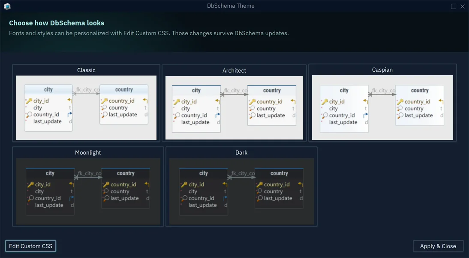The height and width of the screenshot is (258, 469).
Task: Click the Dark theme title label
Action: click(241, 152)
